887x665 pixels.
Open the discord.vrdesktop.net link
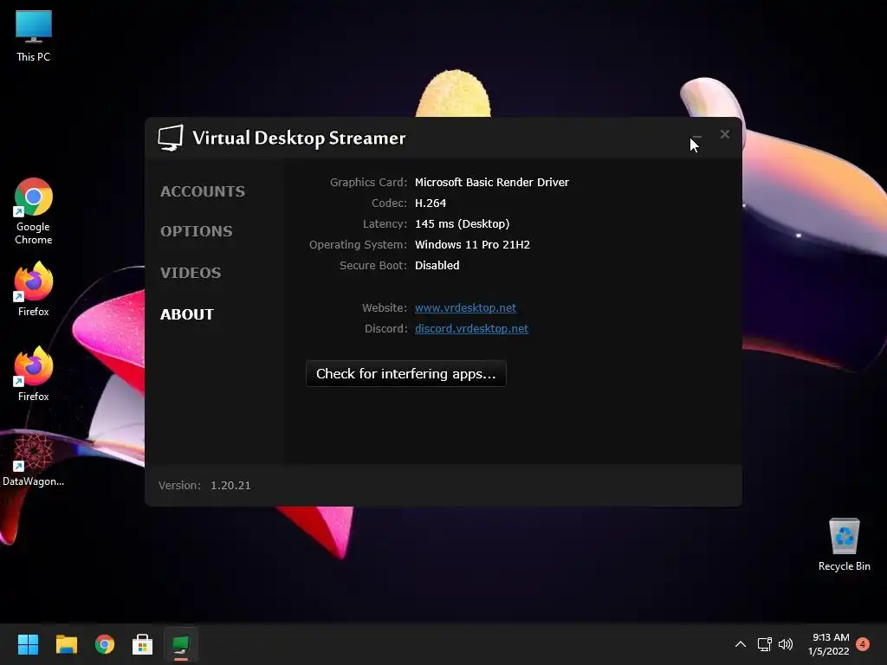(471, 328)
